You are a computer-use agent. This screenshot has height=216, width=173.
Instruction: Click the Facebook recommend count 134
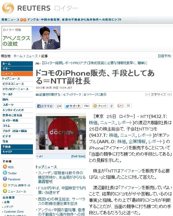(x=59, y=106)
